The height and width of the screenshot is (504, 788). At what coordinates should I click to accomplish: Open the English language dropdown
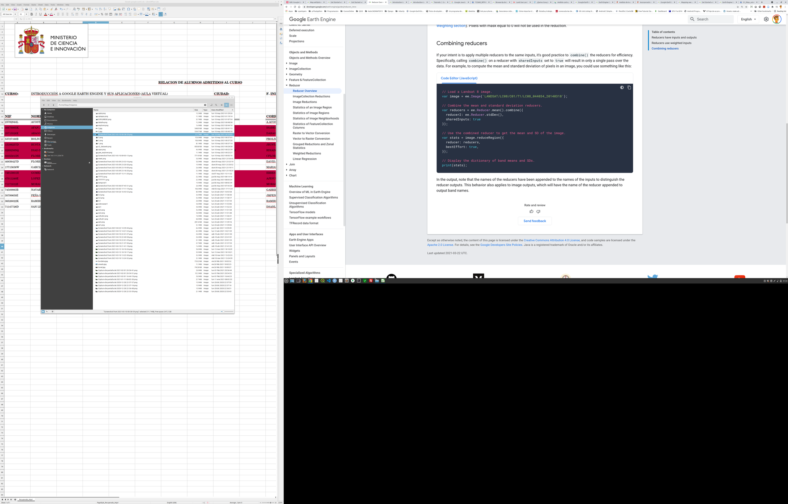(x=748, y=19)
